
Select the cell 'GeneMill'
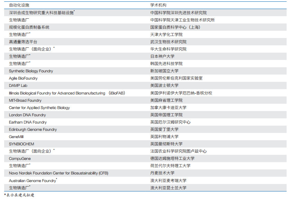[16, 137]
